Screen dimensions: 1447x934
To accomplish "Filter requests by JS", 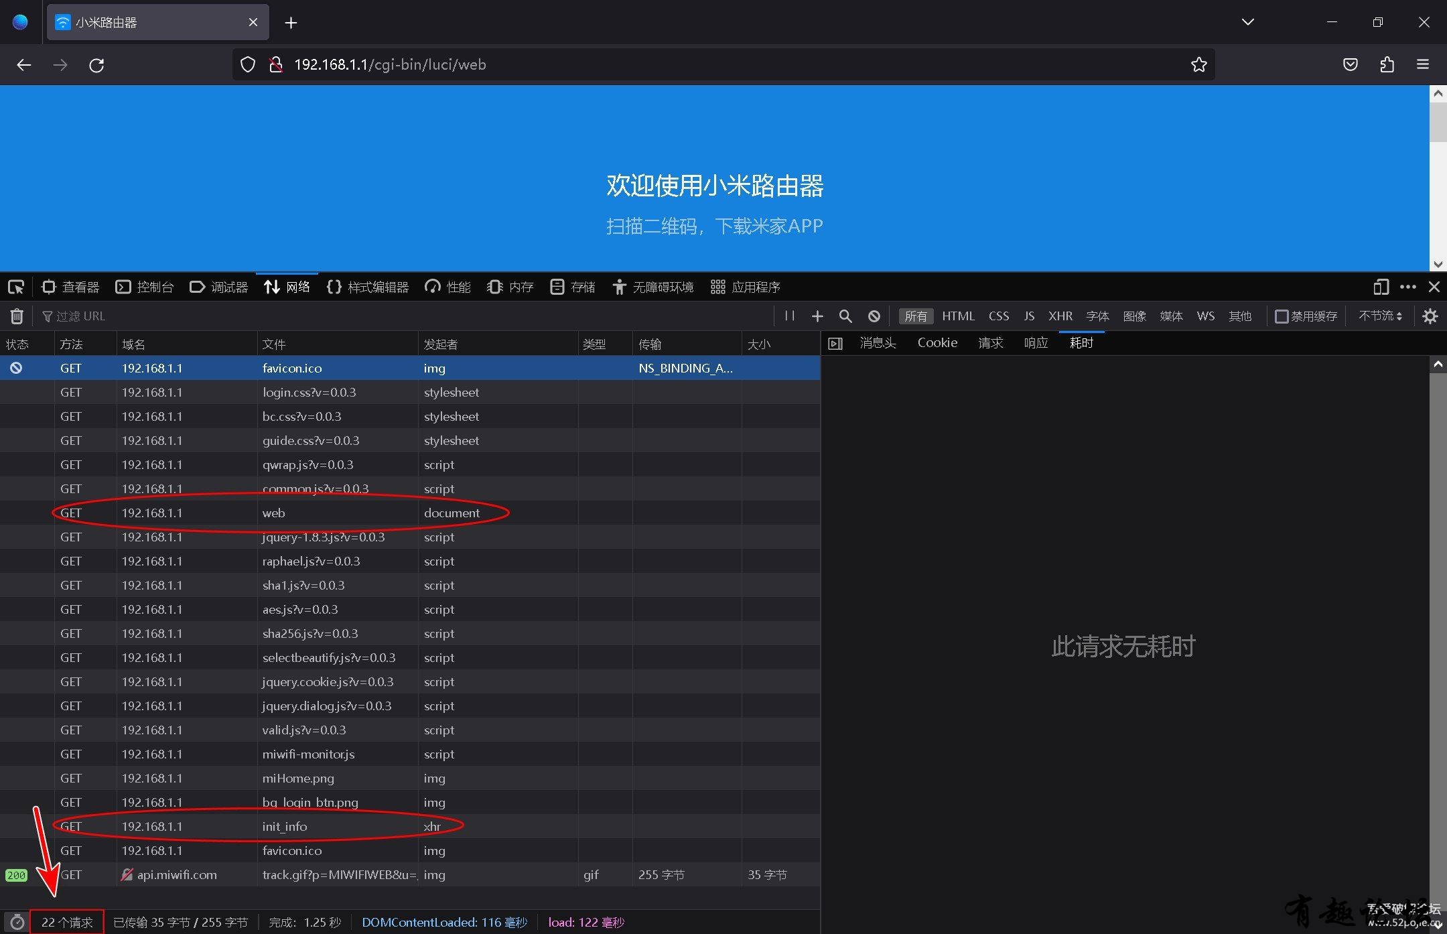I will pyautogui.click(x=1029, y=316).
